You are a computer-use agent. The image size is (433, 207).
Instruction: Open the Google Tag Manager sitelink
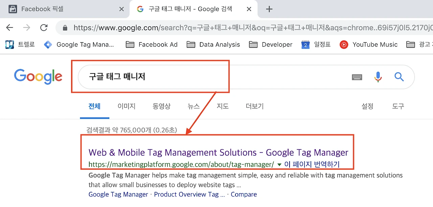118,195
